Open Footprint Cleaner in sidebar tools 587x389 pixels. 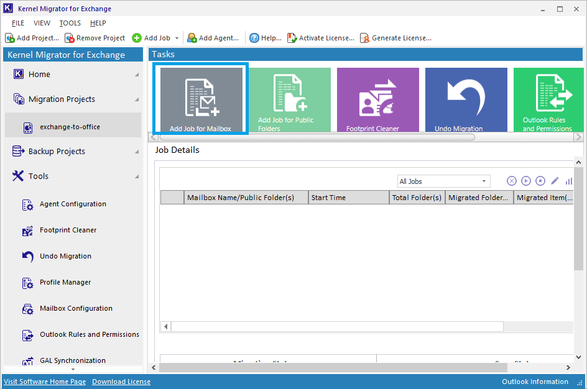click(x=68, y=231)
